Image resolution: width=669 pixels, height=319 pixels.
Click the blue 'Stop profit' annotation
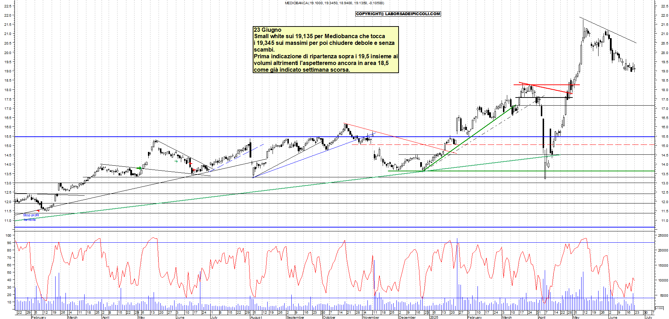pos(31,215)
